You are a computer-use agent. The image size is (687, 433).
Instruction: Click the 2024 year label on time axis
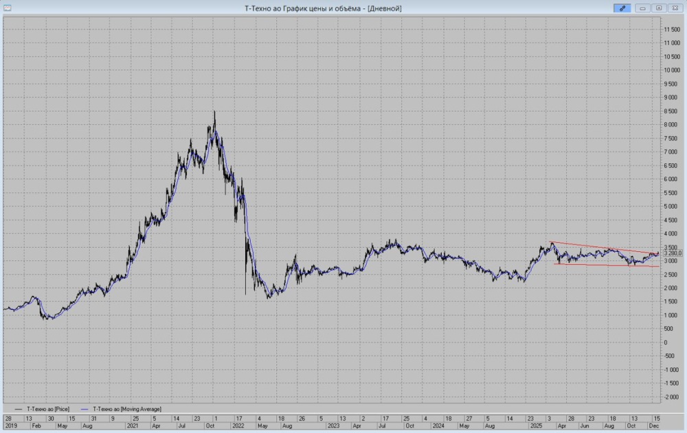click(x=438, y=425)
